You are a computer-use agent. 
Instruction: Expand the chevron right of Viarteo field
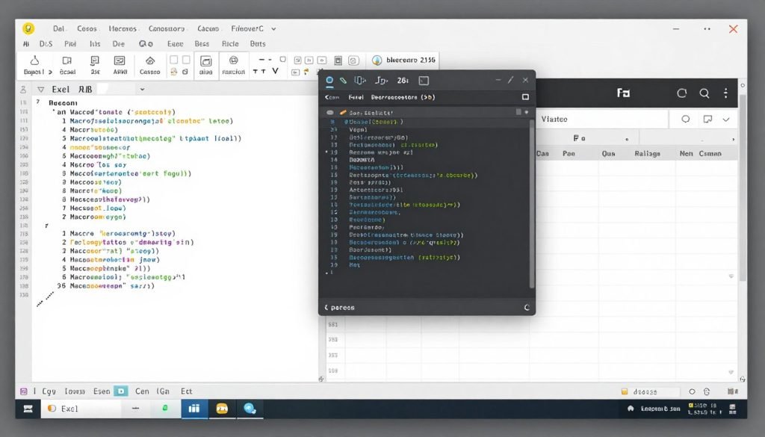coord(726,119)
